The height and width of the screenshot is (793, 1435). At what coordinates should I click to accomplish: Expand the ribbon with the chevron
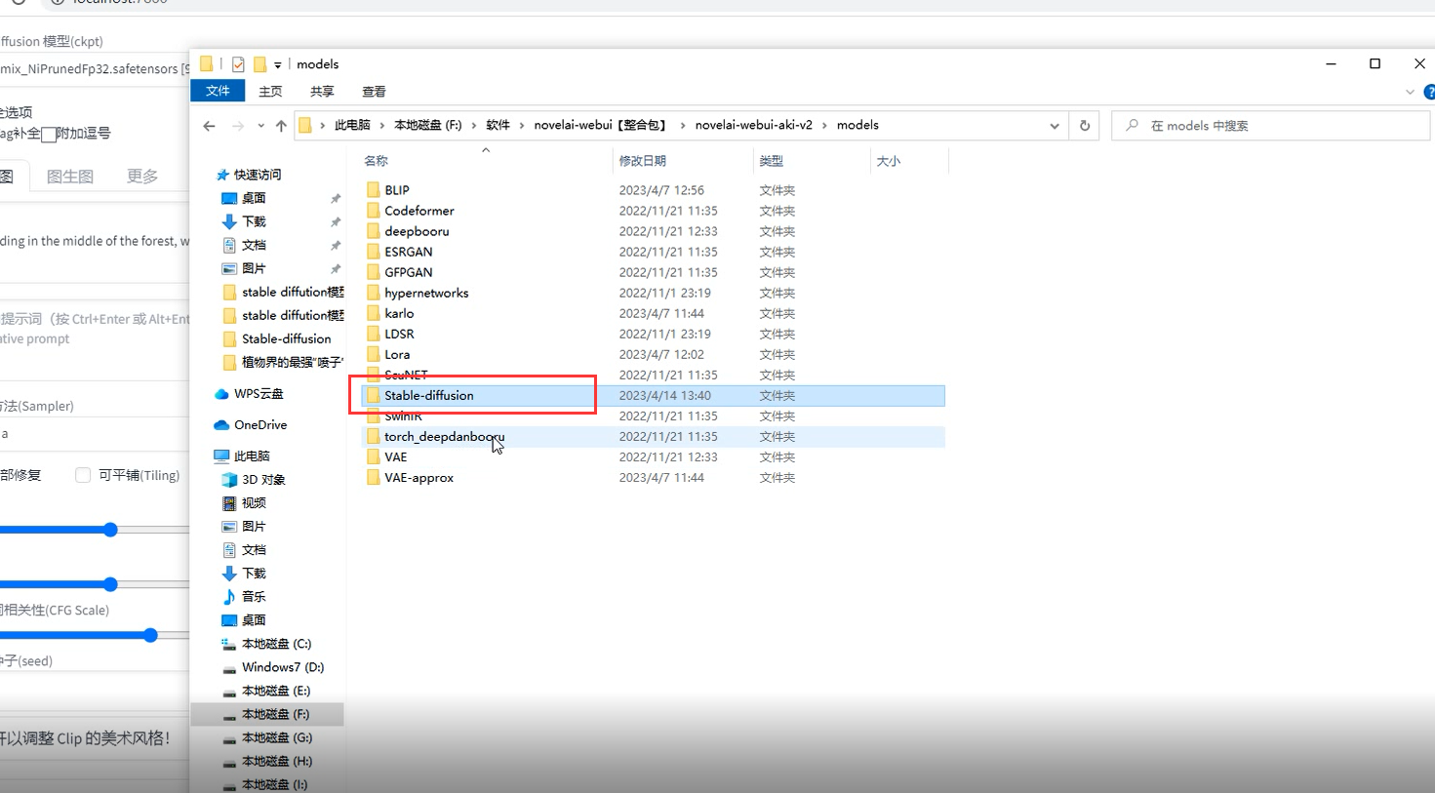[1410, 92]
